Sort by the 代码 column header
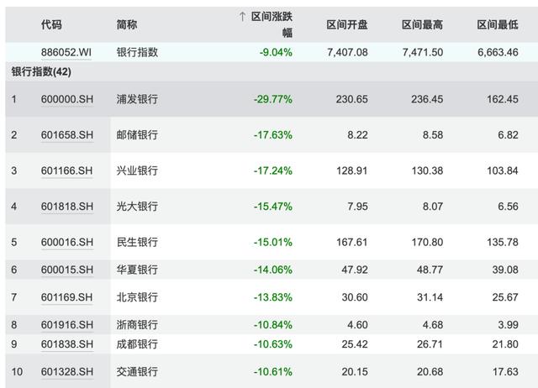Viewport: 538px width, 388px height. pyautogui.click(x=51, y=25)
